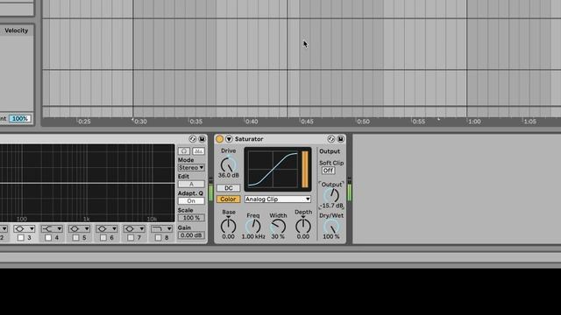Click the EQ Scale 100 % field
The width and height of the screenshot is (561, 315).
point(191,218)
